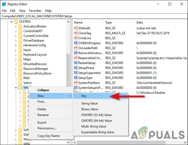Click the ControlSet001 folder icon
This screenshot has width=188, height=145.
(x=20, y=31)
